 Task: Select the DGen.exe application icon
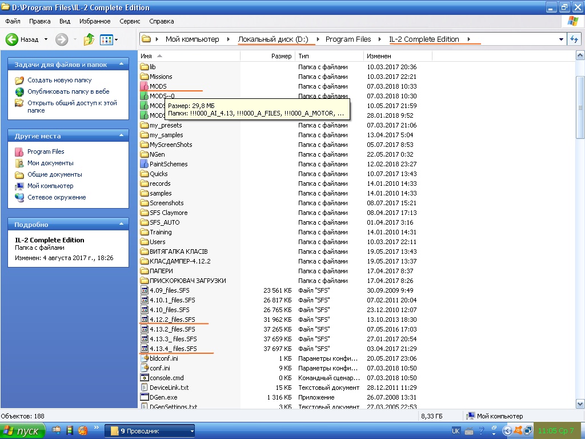click(145, 397)
